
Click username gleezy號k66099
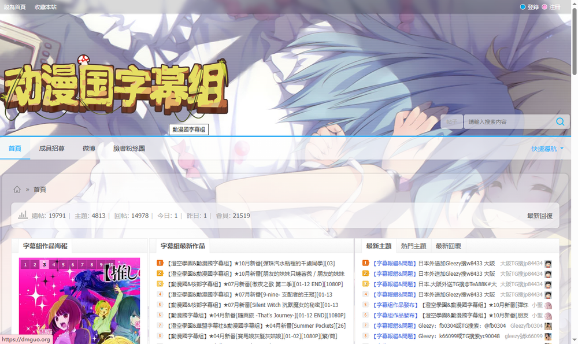tap(524, 336)
